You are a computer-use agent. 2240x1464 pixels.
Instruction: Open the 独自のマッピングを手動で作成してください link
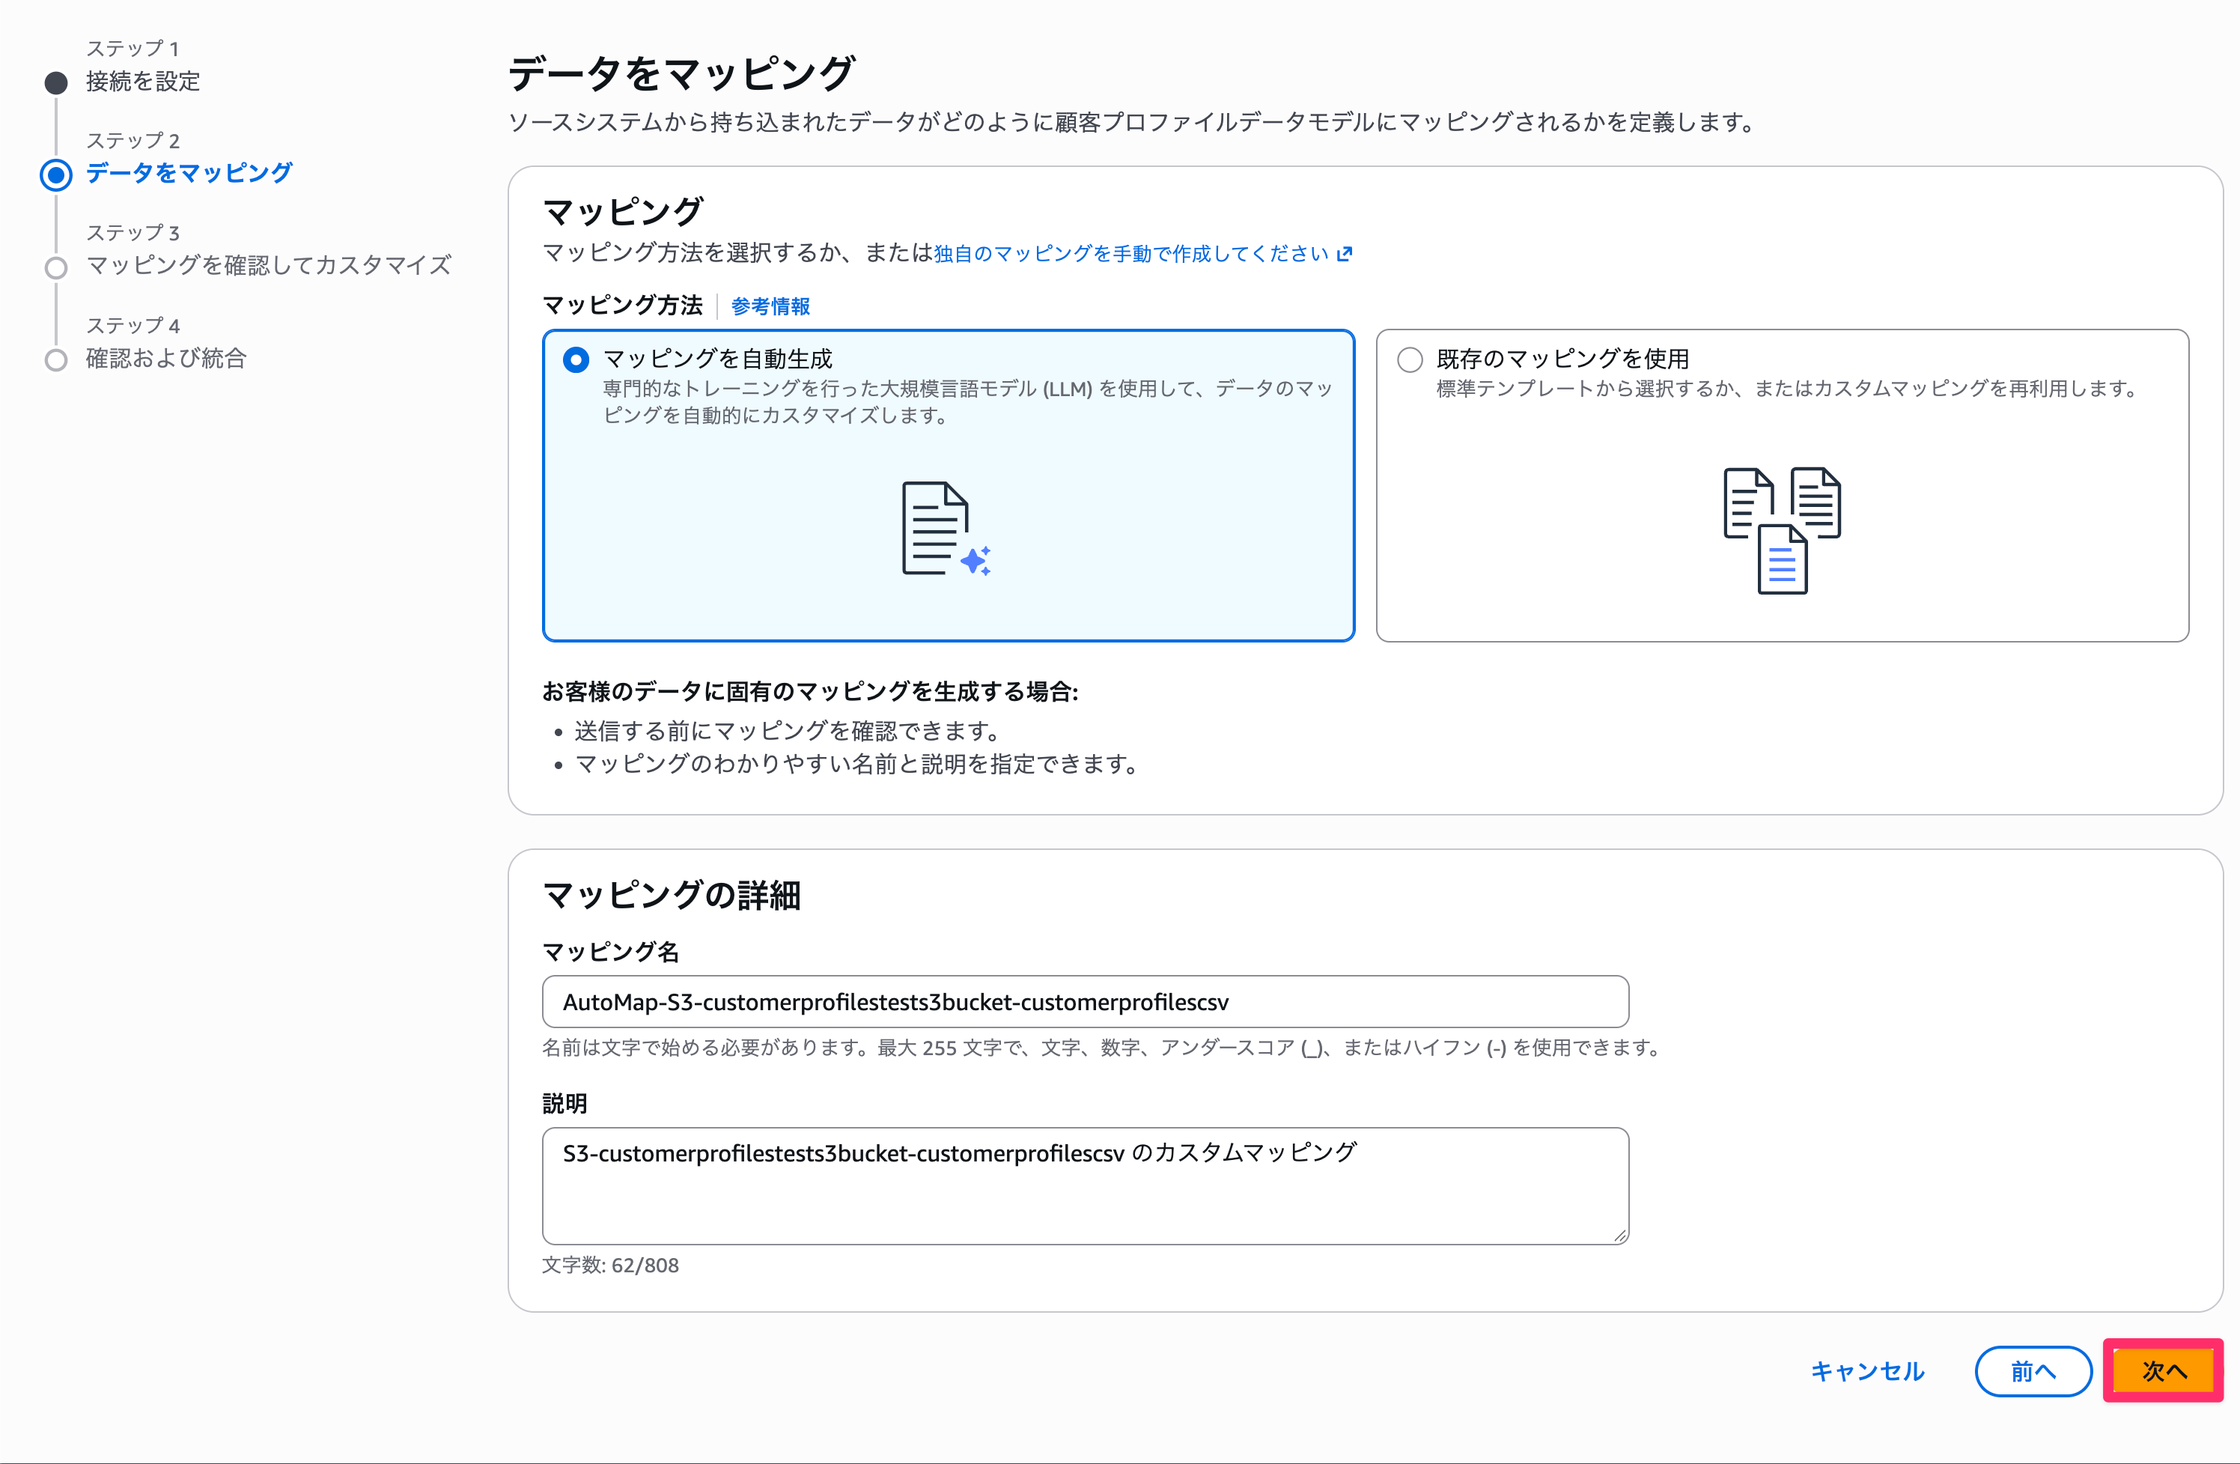[x=1131, y=253]
